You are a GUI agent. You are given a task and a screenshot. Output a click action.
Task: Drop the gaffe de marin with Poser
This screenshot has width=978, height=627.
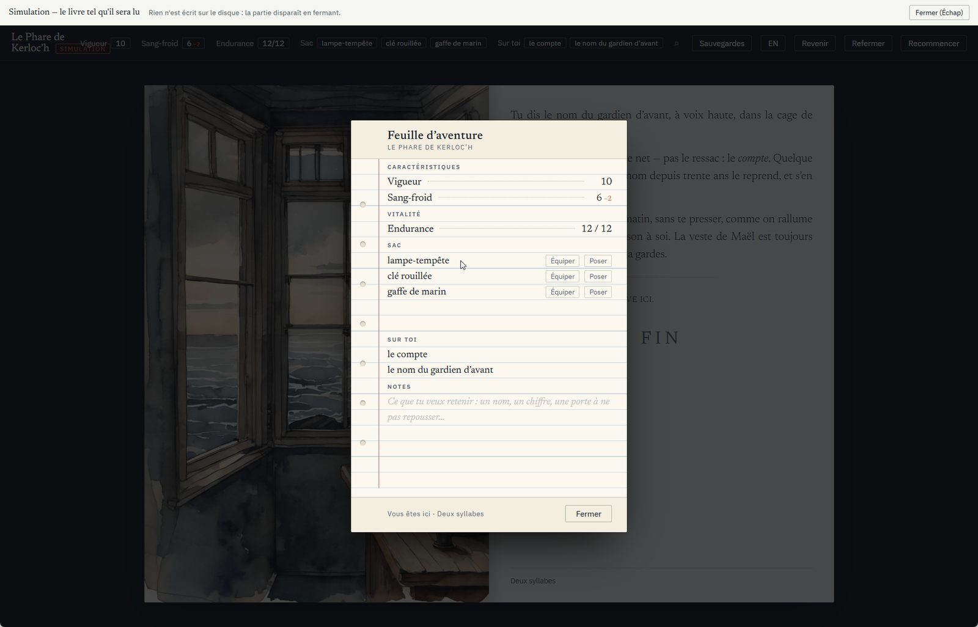point(598,292)
